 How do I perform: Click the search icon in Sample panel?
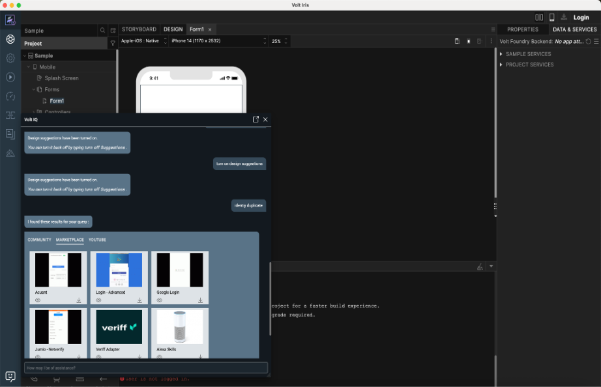(x=102, y=31)
